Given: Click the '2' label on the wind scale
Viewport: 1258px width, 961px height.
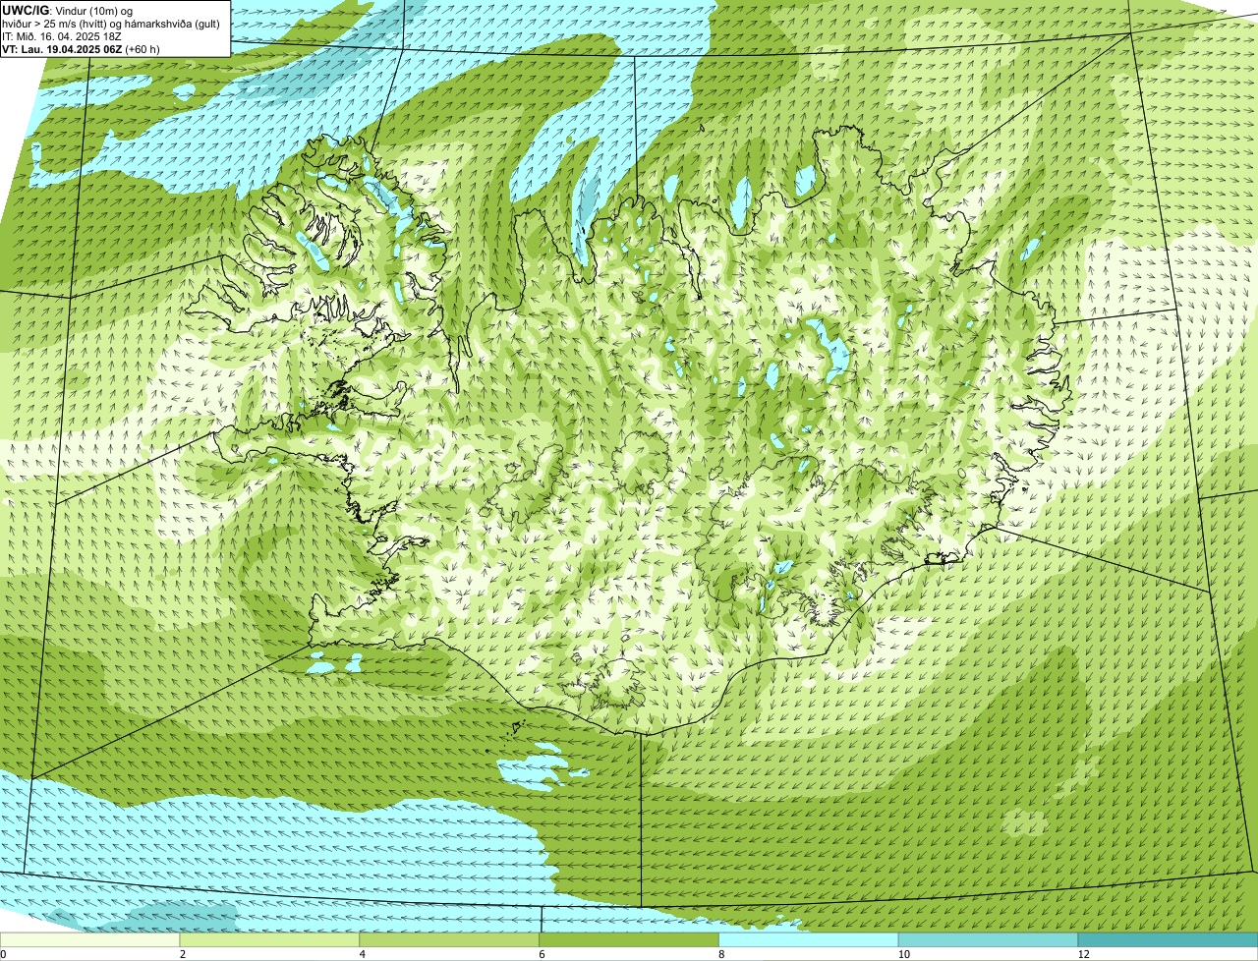Looking at the screenshot, I should coord(183,954).
